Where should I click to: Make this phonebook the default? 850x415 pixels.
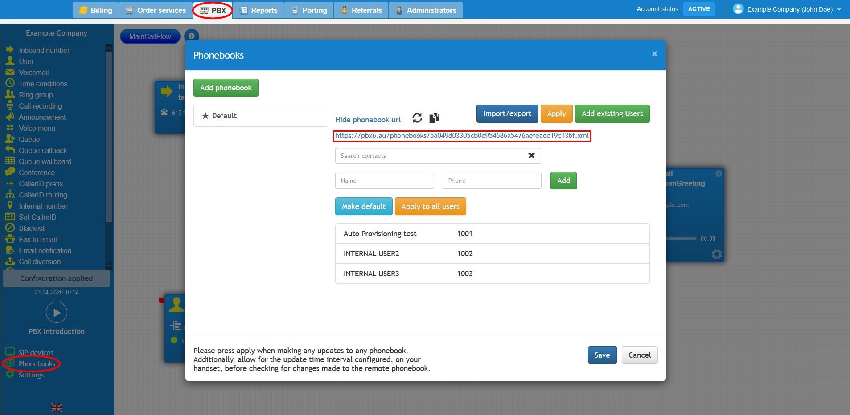(363, 206)
